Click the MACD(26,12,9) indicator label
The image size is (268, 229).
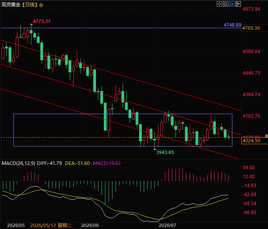pyautogui.click(x=18, y=163)
